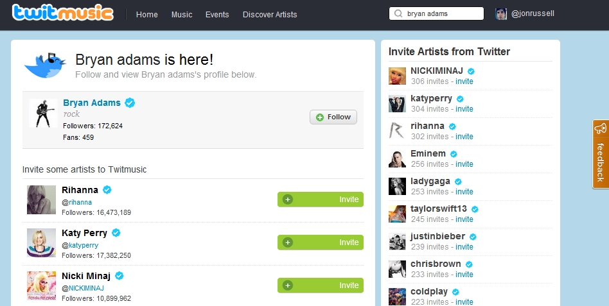The height and width of the screenshot is (306, 609).
Task: Click the search field containing bryan adams
Action: point(437,13)
